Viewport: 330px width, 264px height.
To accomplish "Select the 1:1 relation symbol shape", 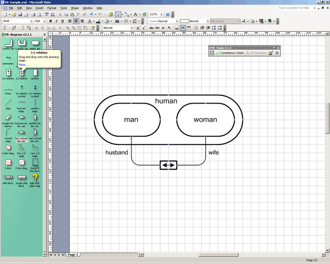I will [x=35, y=87].
